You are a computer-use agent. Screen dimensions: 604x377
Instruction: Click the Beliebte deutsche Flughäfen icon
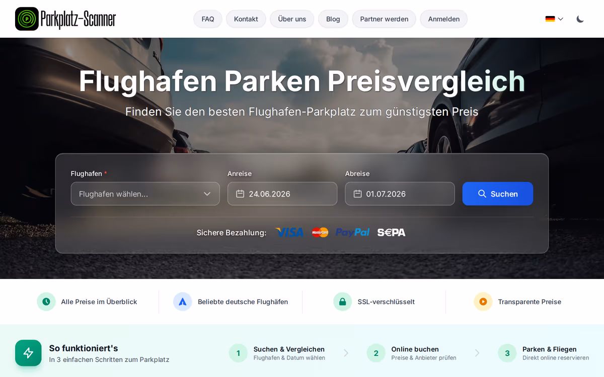coord(183,302)
